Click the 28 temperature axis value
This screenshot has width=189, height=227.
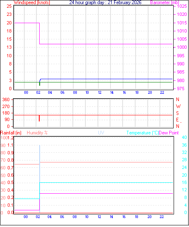[185, 160]
